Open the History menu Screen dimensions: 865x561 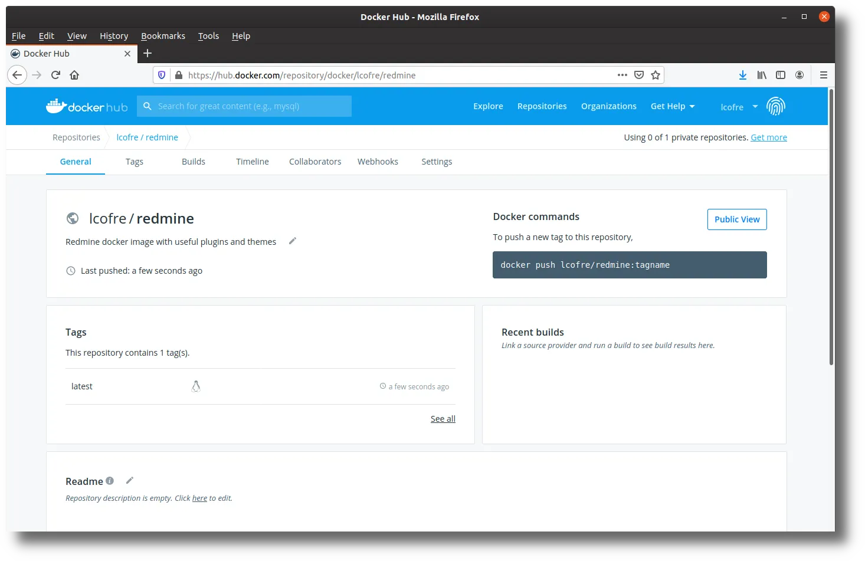[114, 36]
